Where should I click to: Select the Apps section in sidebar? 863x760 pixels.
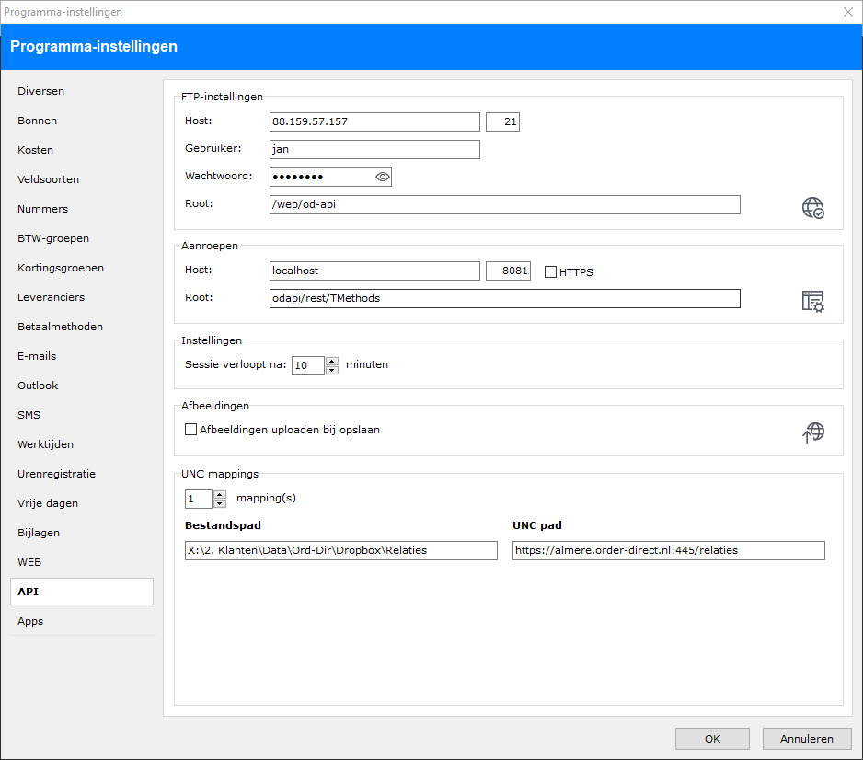pyautogui.click(x=30, y=621)
